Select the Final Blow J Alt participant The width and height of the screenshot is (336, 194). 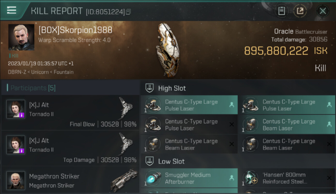[70, 113]
